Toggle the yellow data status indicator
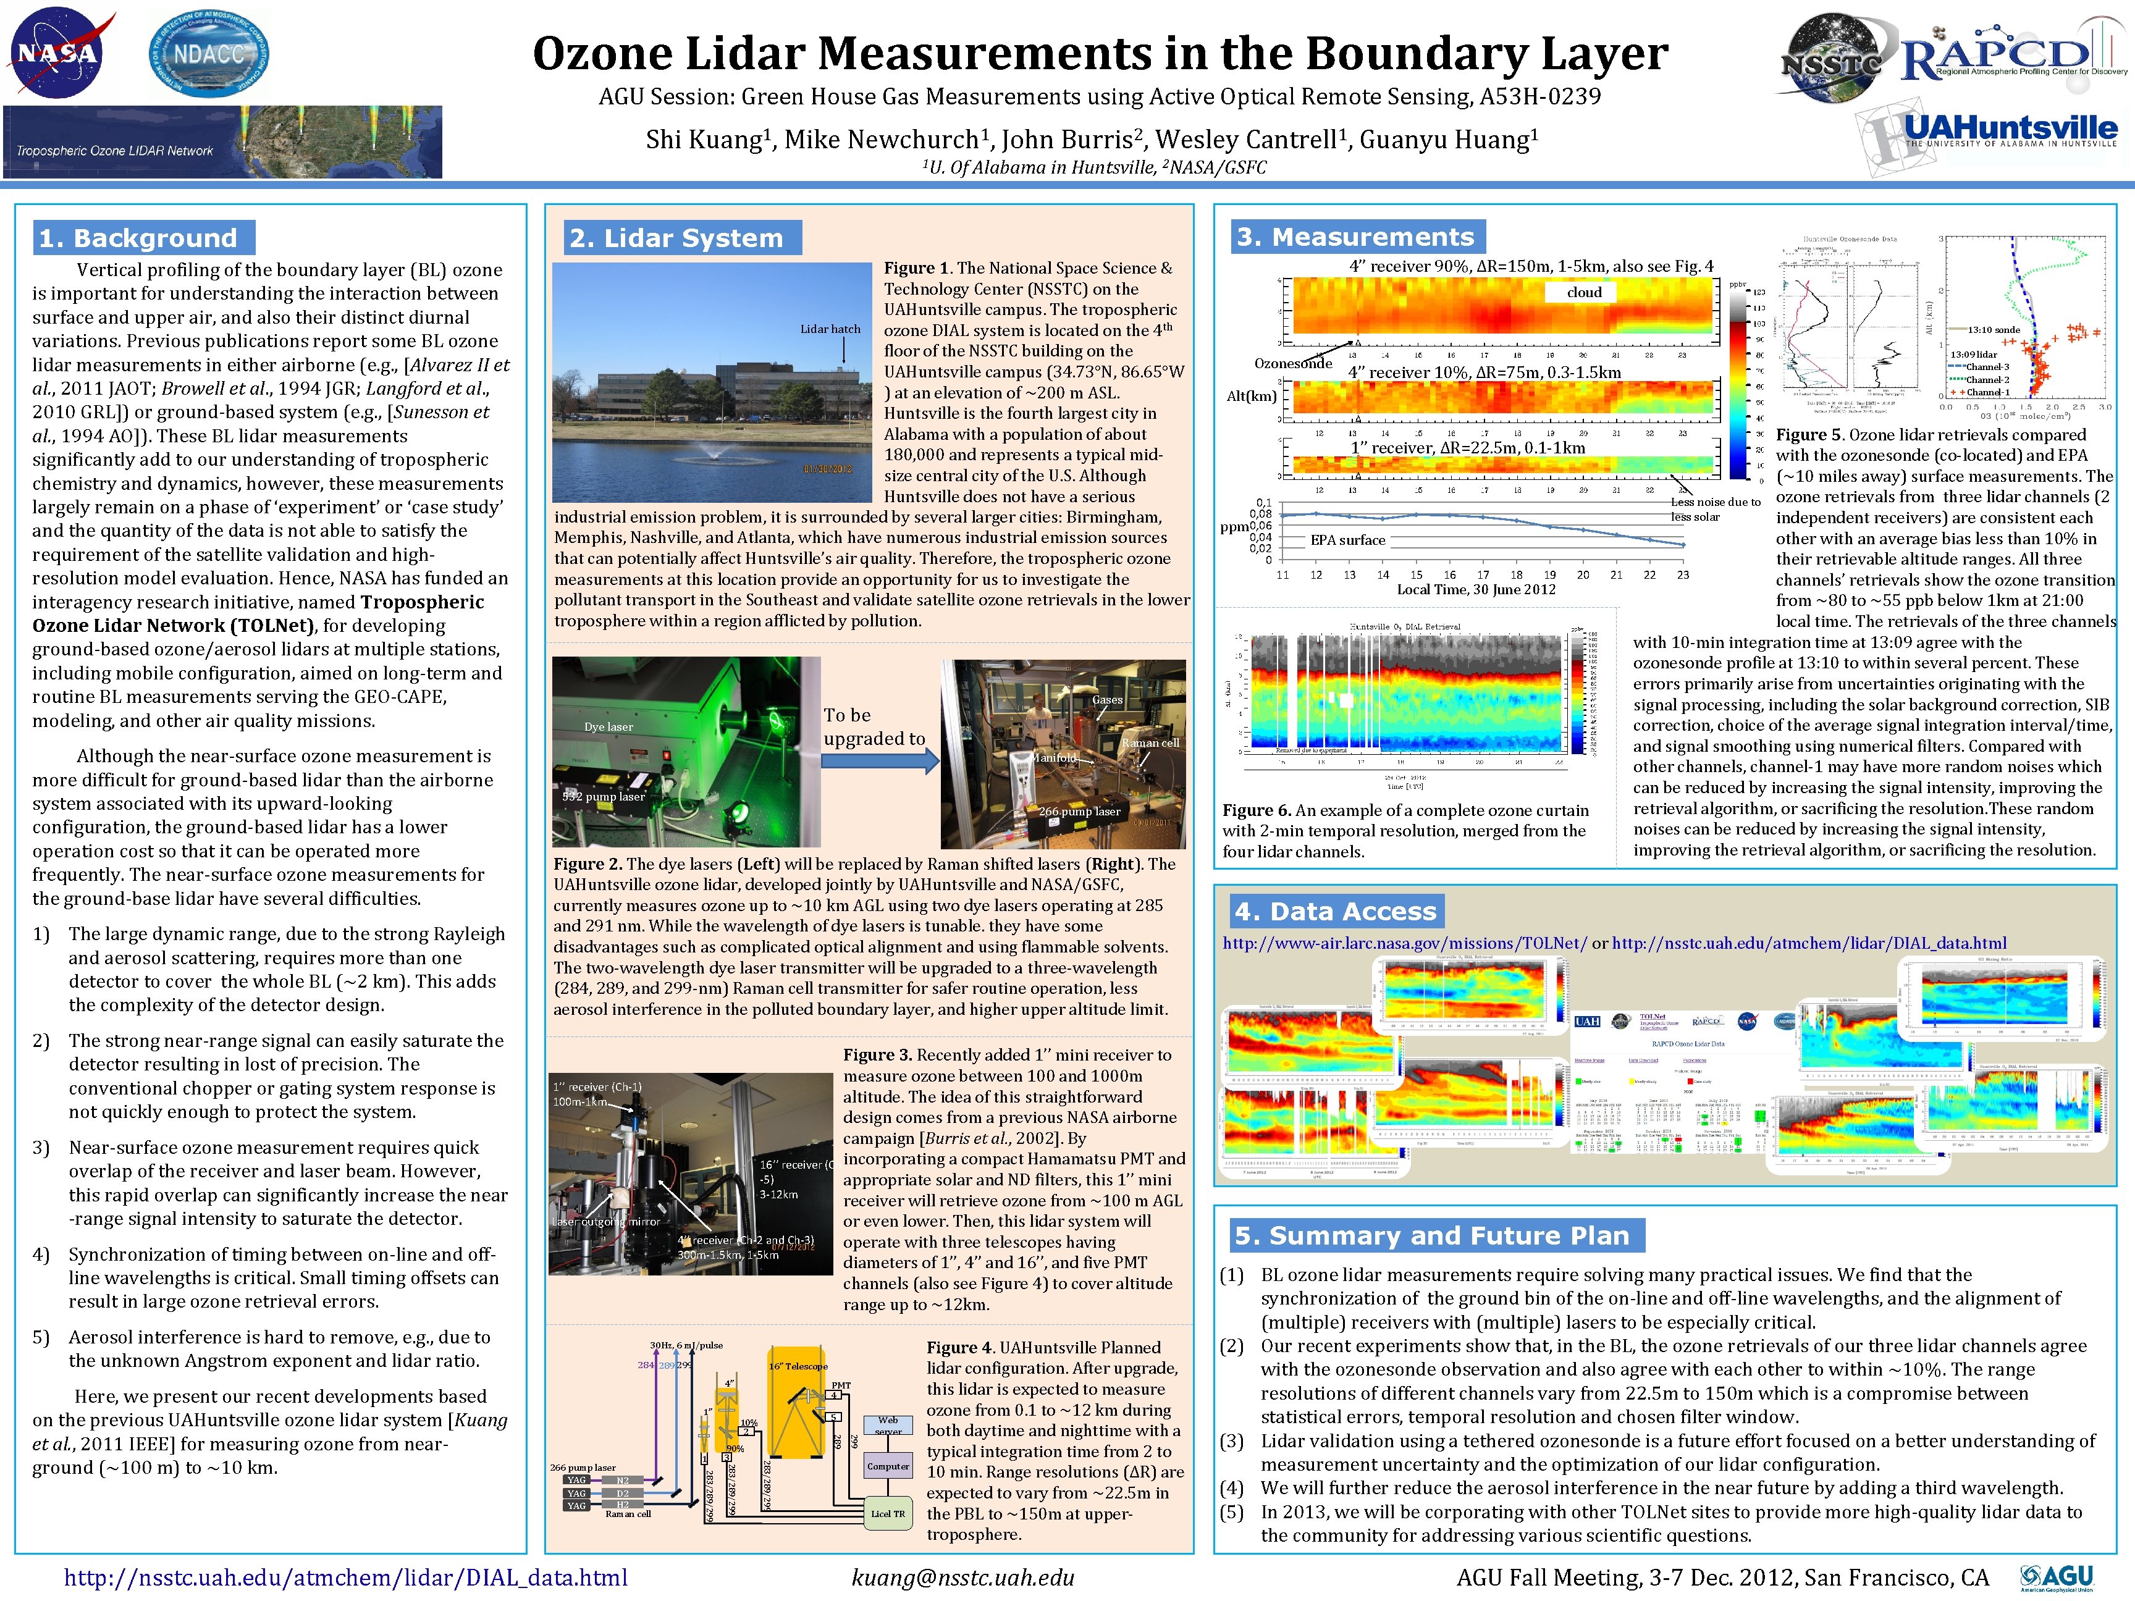This screenshot has width=2135, height=1601. coord(1630,1082)
